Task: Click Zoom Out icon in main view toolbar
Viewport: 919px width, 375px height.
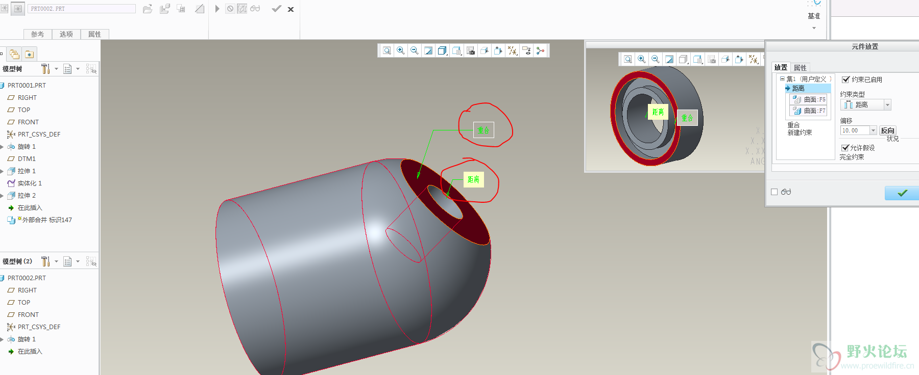Action: pyautogui.click(x=415, y=50)
